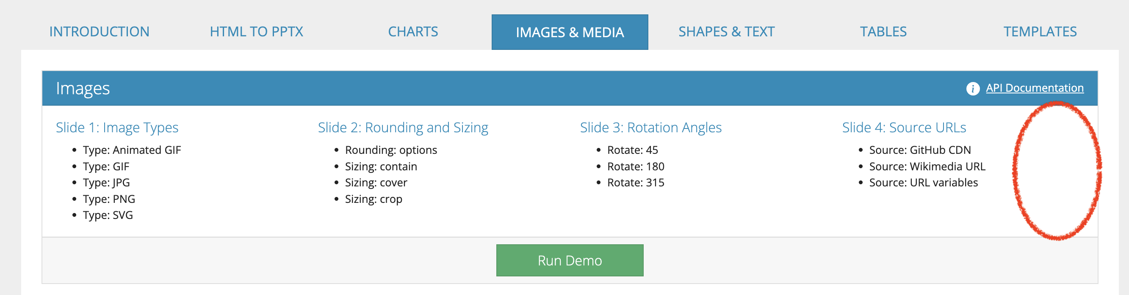1129x295 pixels.
Task: Click the Type: GIF list item
Action: pyautogui.click(x=106, y=167)
